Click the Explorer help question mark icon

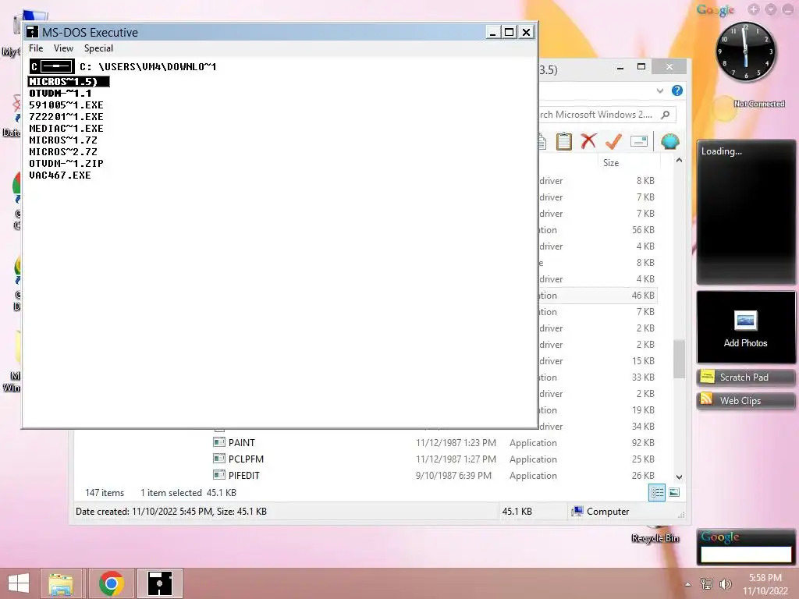[x=676, y=90]
